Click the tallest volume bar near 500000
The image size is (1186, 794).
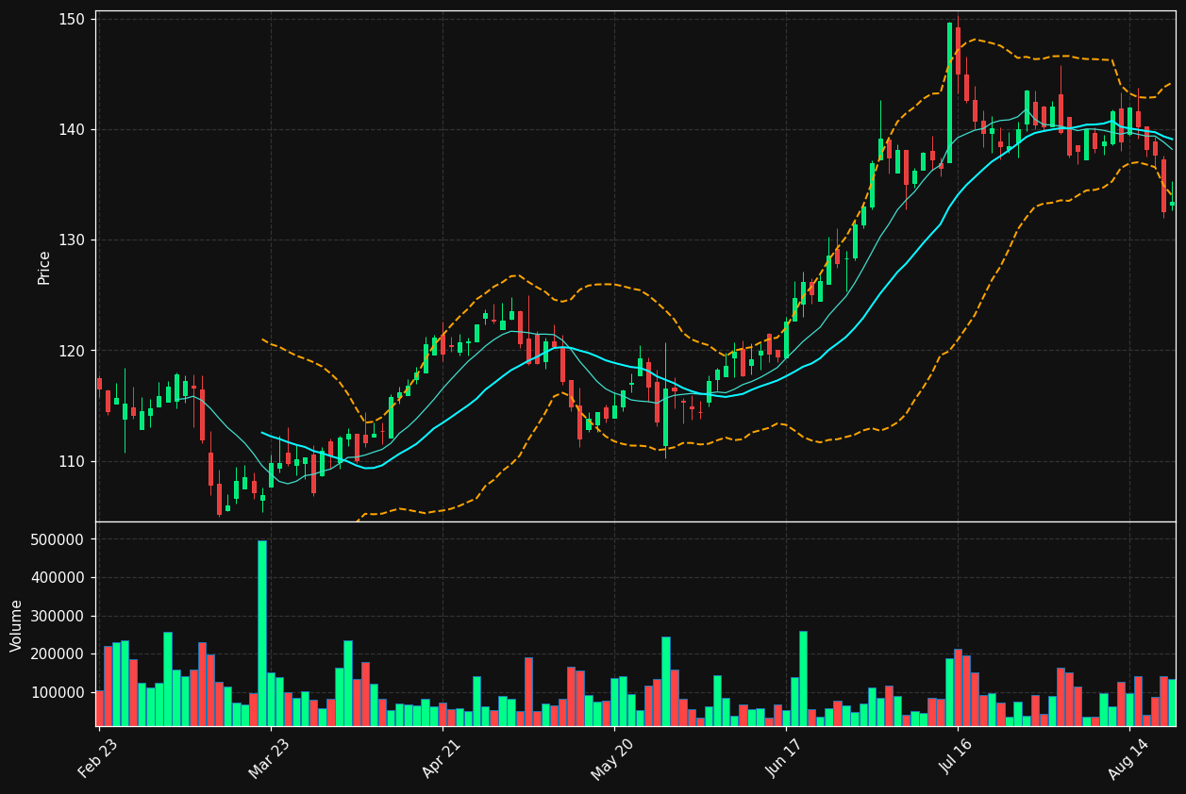click(x=262, y=633)
